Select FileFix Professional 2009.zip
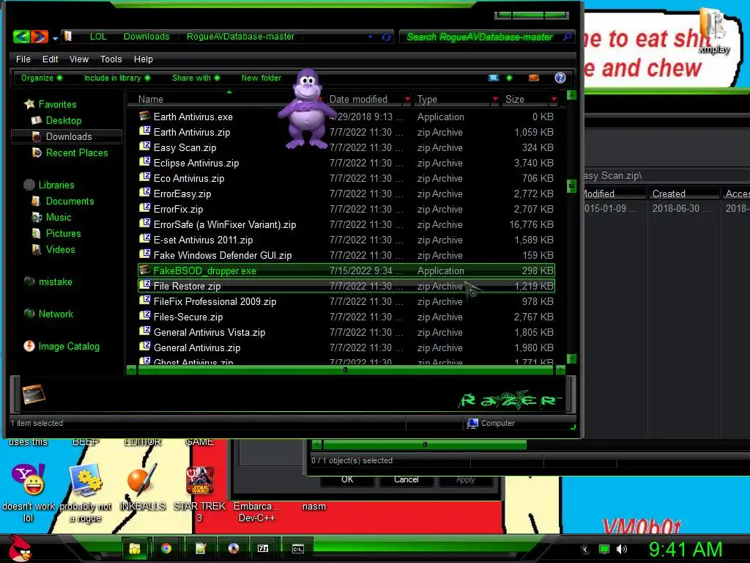 [215, 301]
